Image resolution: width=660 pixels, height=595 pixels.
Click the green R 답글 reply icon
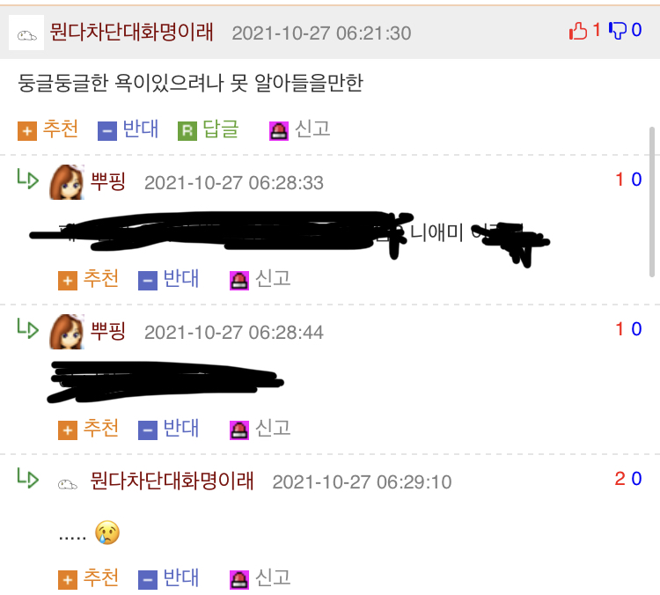click(x=187, y=131)
